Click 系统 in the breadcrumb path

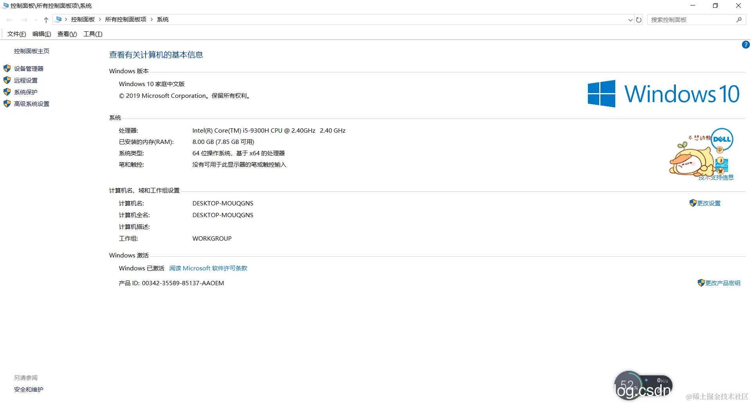point(163,20)
